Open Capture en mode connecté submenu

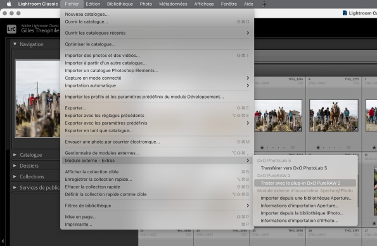(x=157, y=78)
